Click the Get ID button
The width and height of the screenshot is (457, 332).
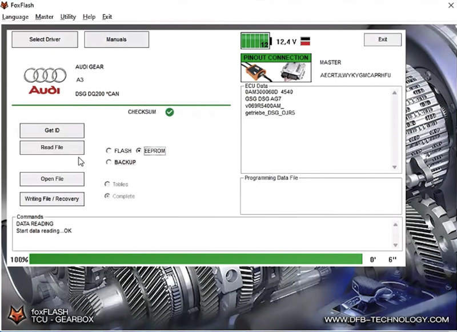coord(52,130)
